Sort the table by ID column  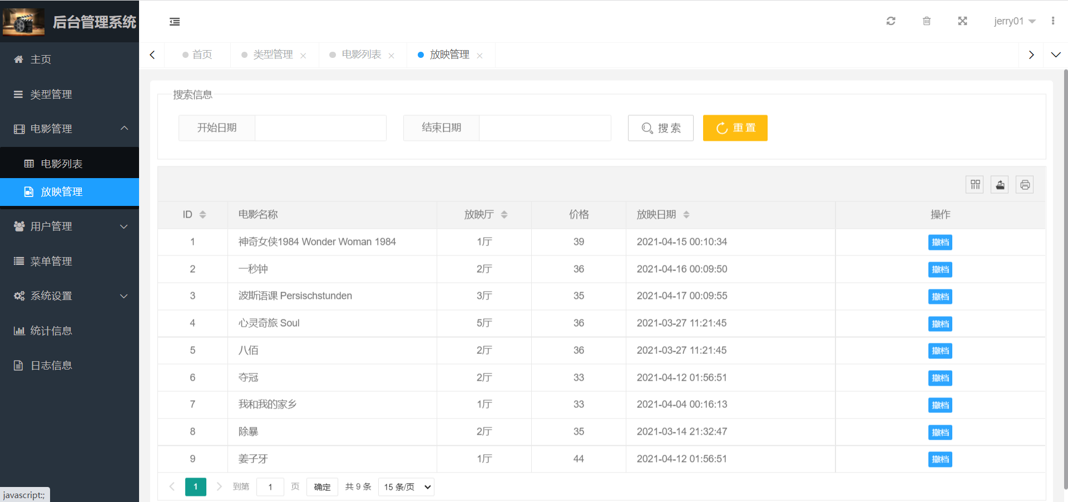point(202,215)
